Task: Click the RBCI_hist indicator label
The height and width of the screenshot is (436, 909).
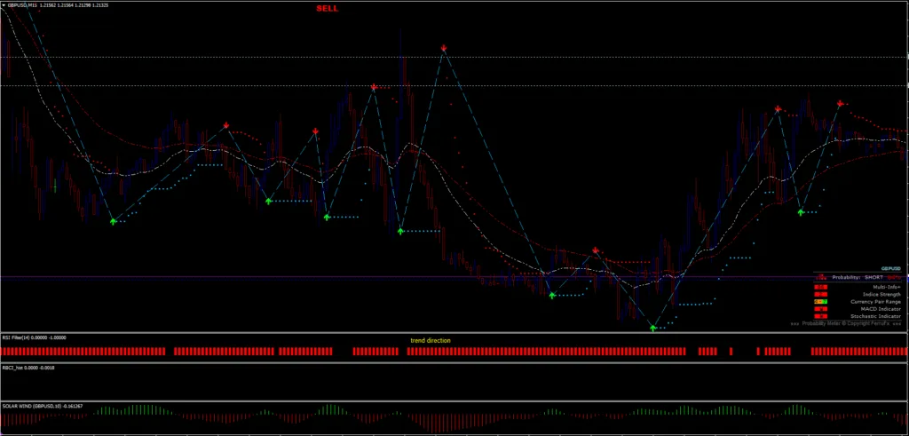Action: coord(28,368)
